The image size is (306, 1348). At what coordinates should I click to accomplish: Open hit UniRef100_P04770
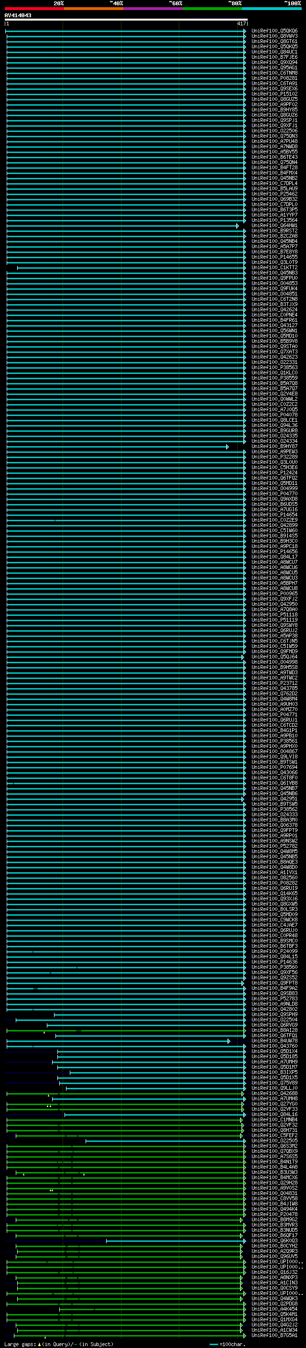(274, 494)
